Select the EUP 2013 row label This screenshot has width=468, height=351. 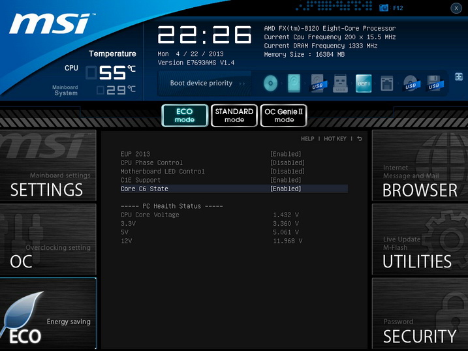(x=135, y=154)
